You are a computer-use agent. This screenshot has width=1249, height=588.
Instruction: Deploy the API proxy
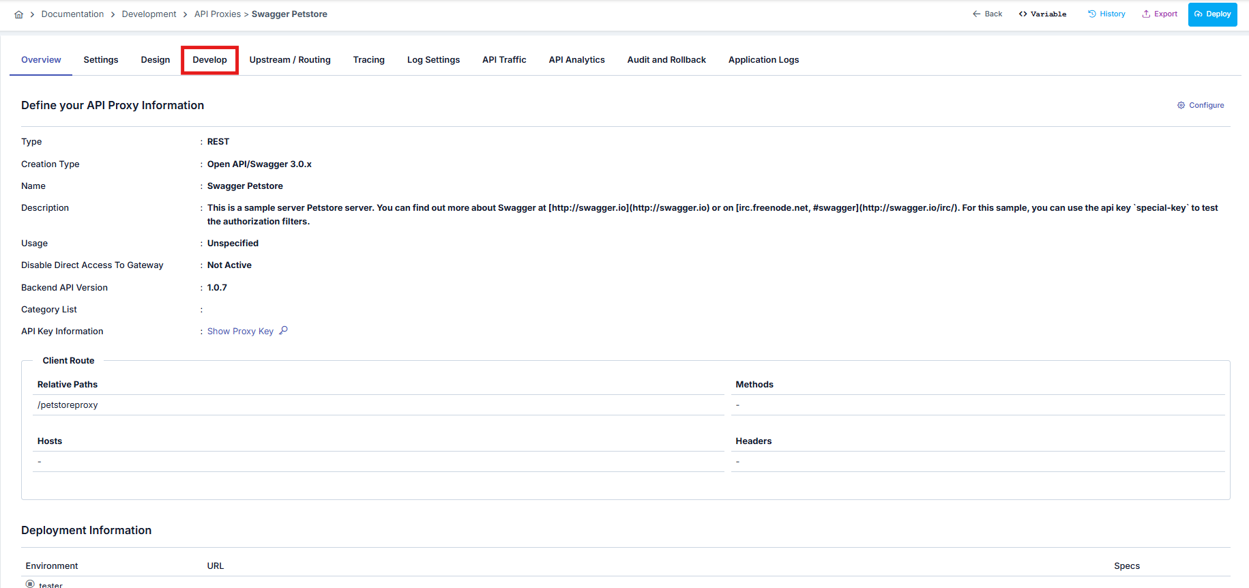pyautogui.click(x=1212, y=14)
